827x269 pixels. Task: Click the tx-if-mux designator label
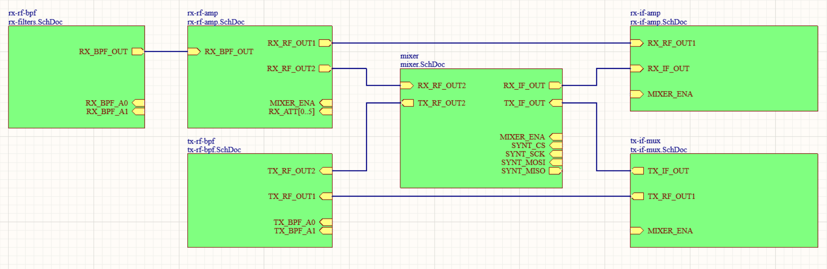point(645,141)
